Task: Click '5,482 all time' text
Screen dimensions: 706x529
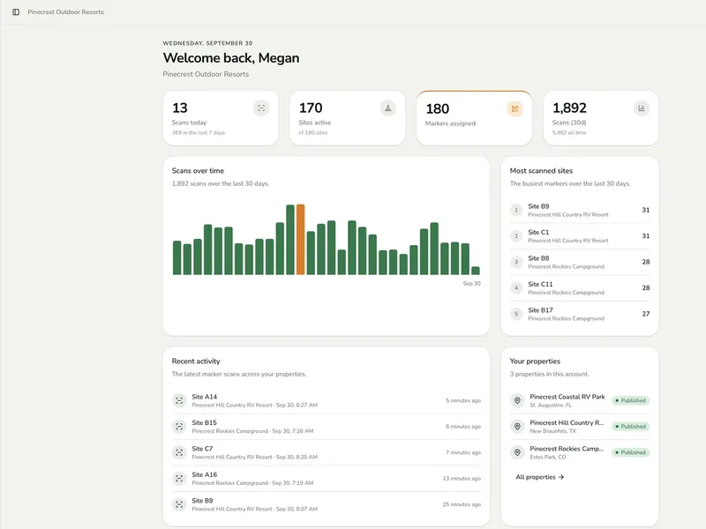Action: pos(569,133)
